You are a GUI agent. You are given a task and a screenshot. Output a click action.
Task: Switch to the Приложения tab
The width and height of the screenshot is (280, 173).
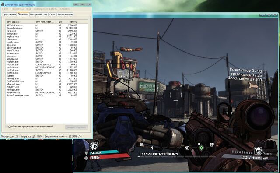[x=9, y=14]
